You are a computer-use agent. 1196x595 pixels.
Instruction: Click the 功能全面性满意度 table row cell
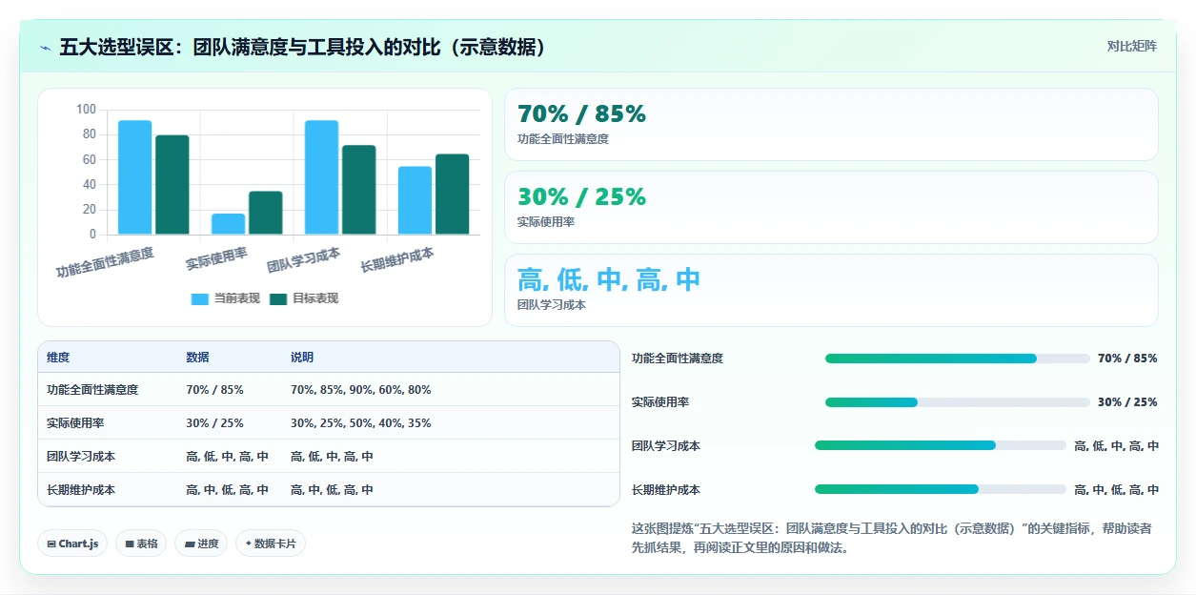pyautogui.click(x=92, y=390)
